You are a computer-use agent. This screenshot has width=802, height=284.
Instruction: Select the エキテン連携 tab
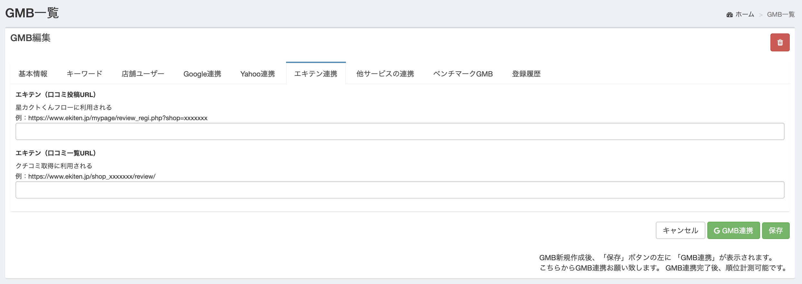click(x=316, y=74)
